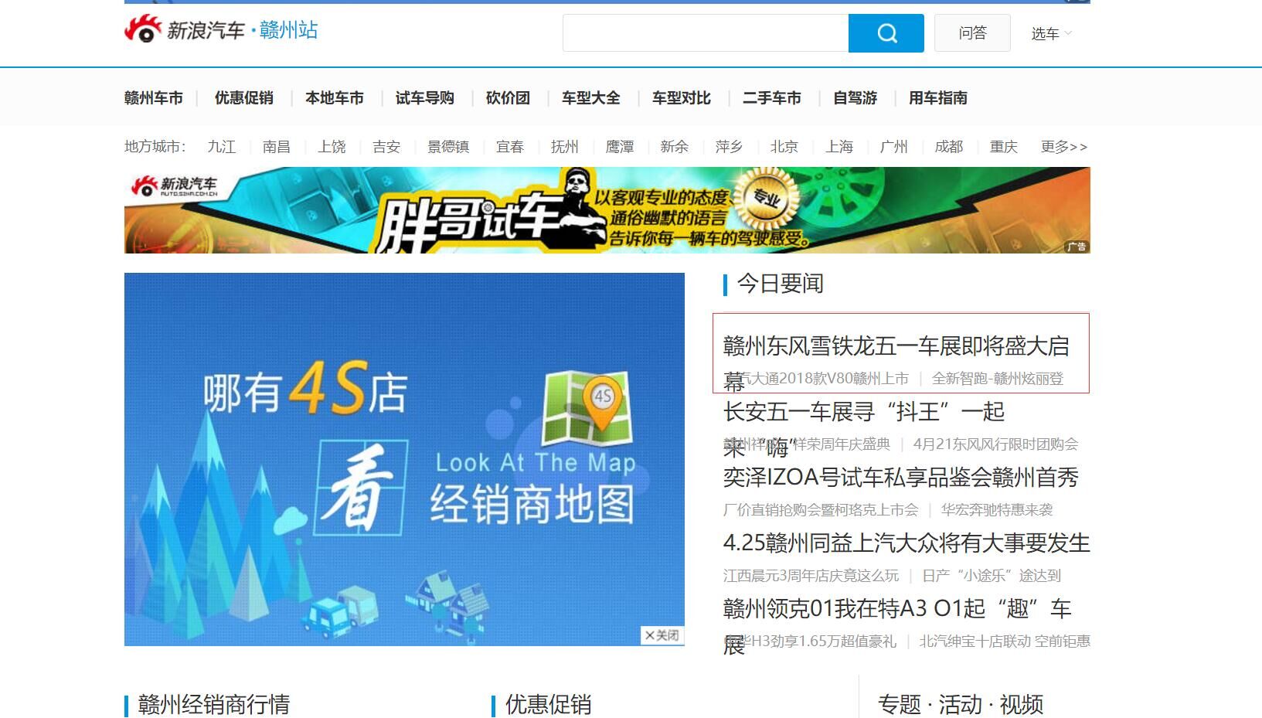Viewport: 1262px width, 718px height.
Task: Open link 4月21东风风行限时团购会
Action: (995, 444)
